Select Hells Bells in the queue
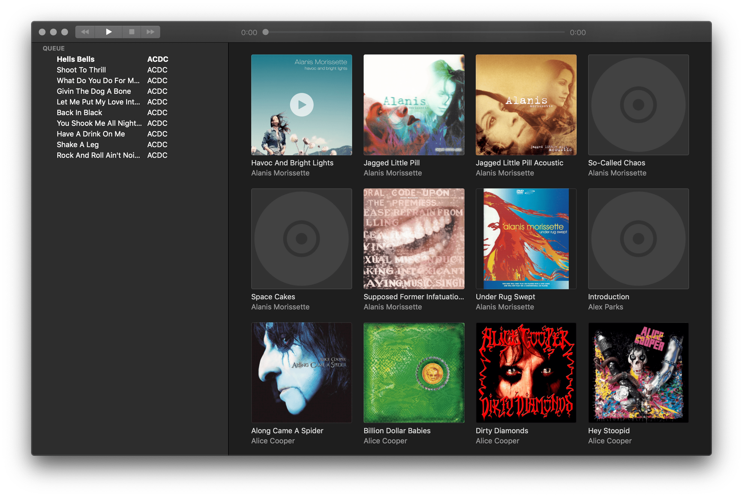The image size is (743, 497). 76,59
